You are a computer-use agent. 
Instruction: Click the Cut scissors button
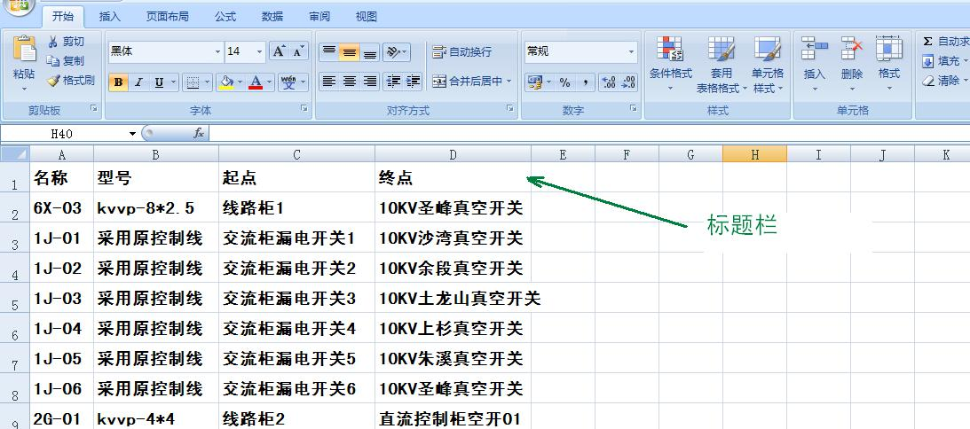(66, 42)
